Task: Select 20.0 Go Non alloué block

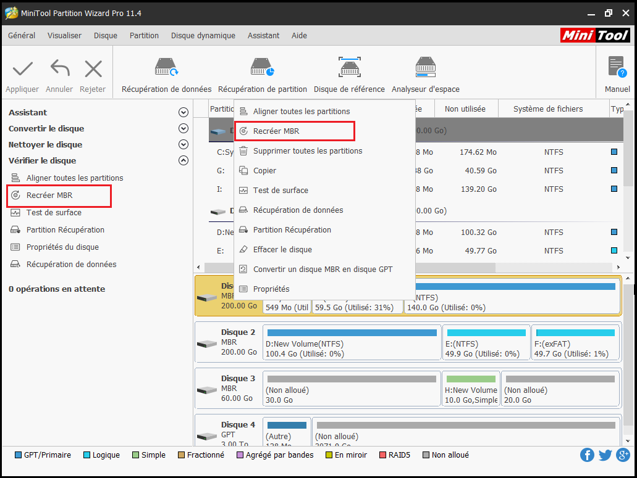Action: pyautogui.click(x=560, y=390)
